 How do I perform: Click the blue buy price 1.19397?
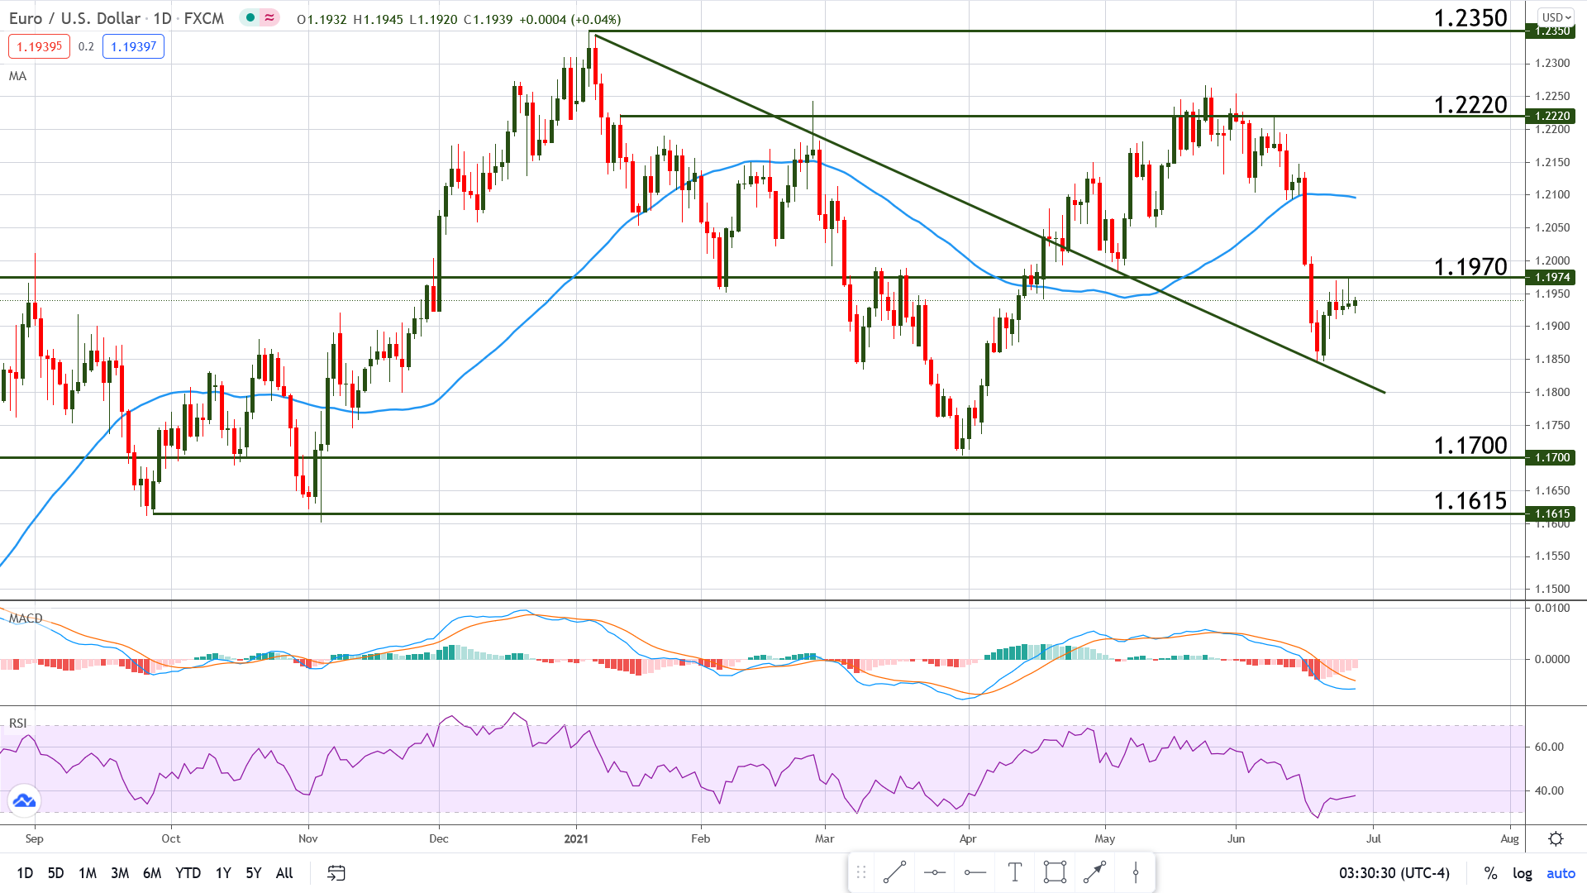134,46
